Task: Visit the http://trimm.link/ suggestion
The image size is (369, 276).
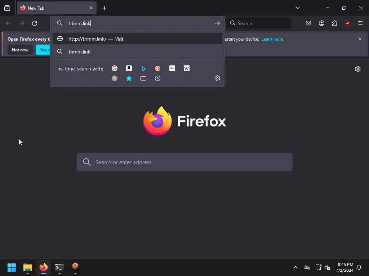Action: [138, 39]
